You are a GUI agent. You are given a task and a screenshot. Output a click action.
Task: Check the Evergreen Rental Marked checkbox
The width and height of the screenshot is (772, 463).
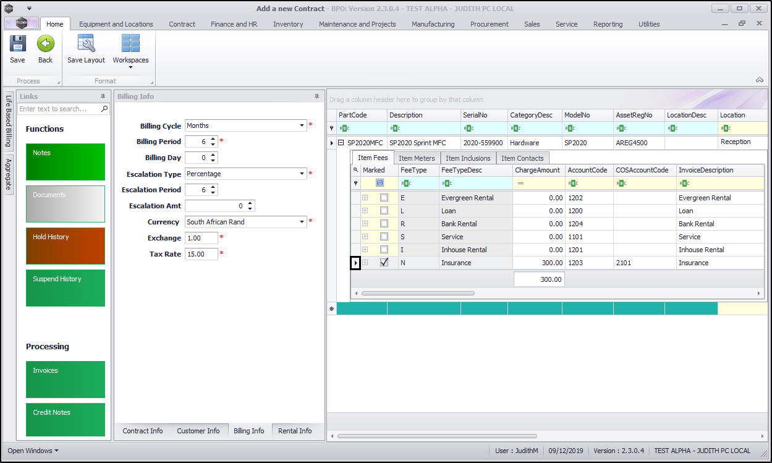pyautogui.click(x=384, y=198)
